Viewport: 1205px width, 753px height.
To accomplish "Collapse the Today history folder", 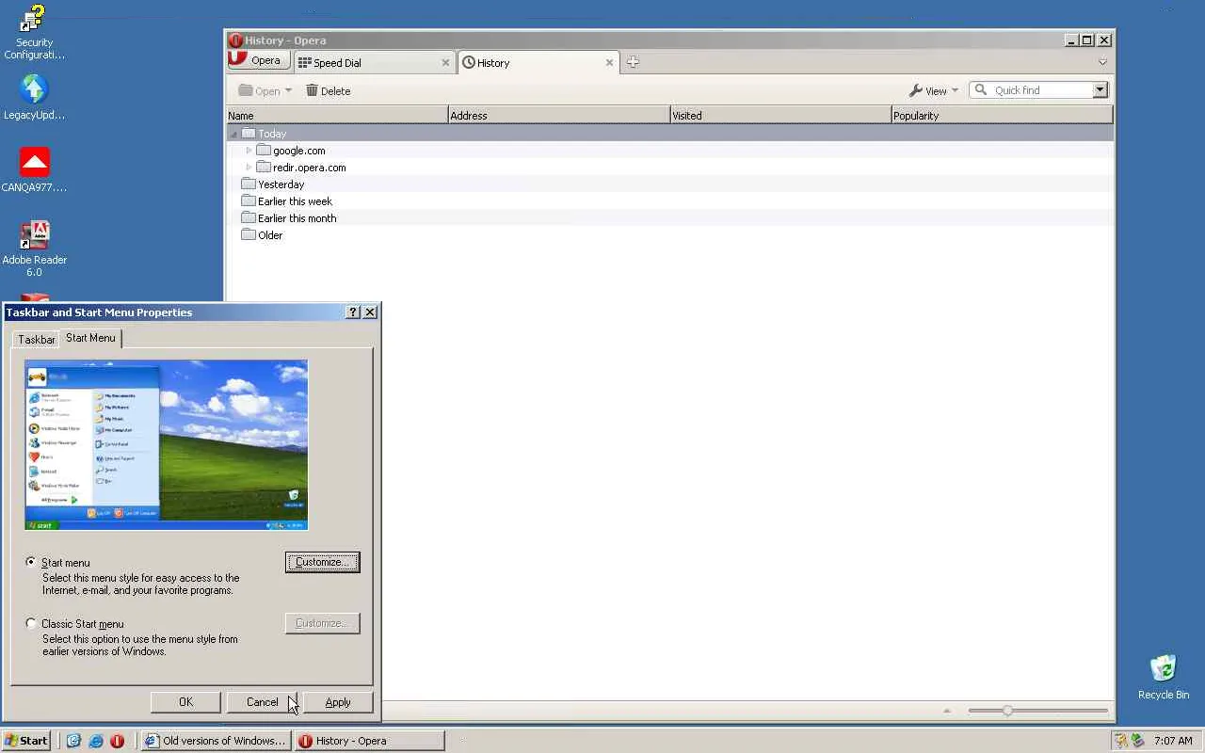I will [233, 134].
